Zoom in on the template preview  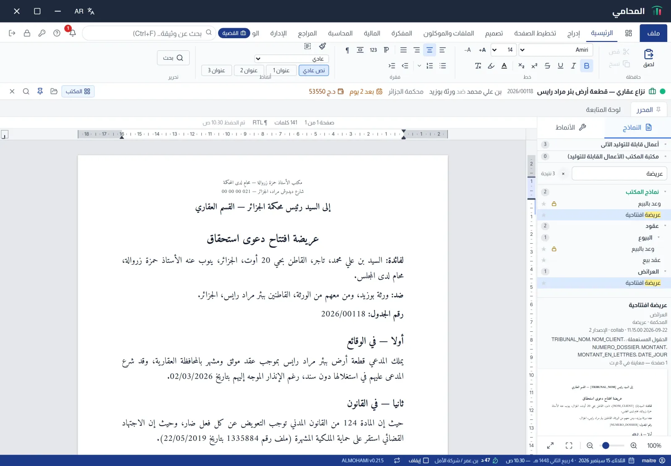tap(634, 445)
